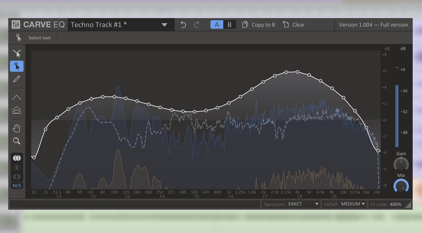Choose the stacked multi-curve tool
Viewport: 422px width, 233px height.
point(17,110)
